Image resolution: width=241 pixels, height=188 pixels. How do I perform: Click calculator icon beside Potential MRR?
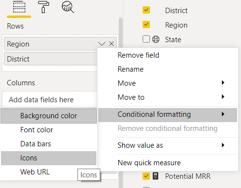[155, 176]
